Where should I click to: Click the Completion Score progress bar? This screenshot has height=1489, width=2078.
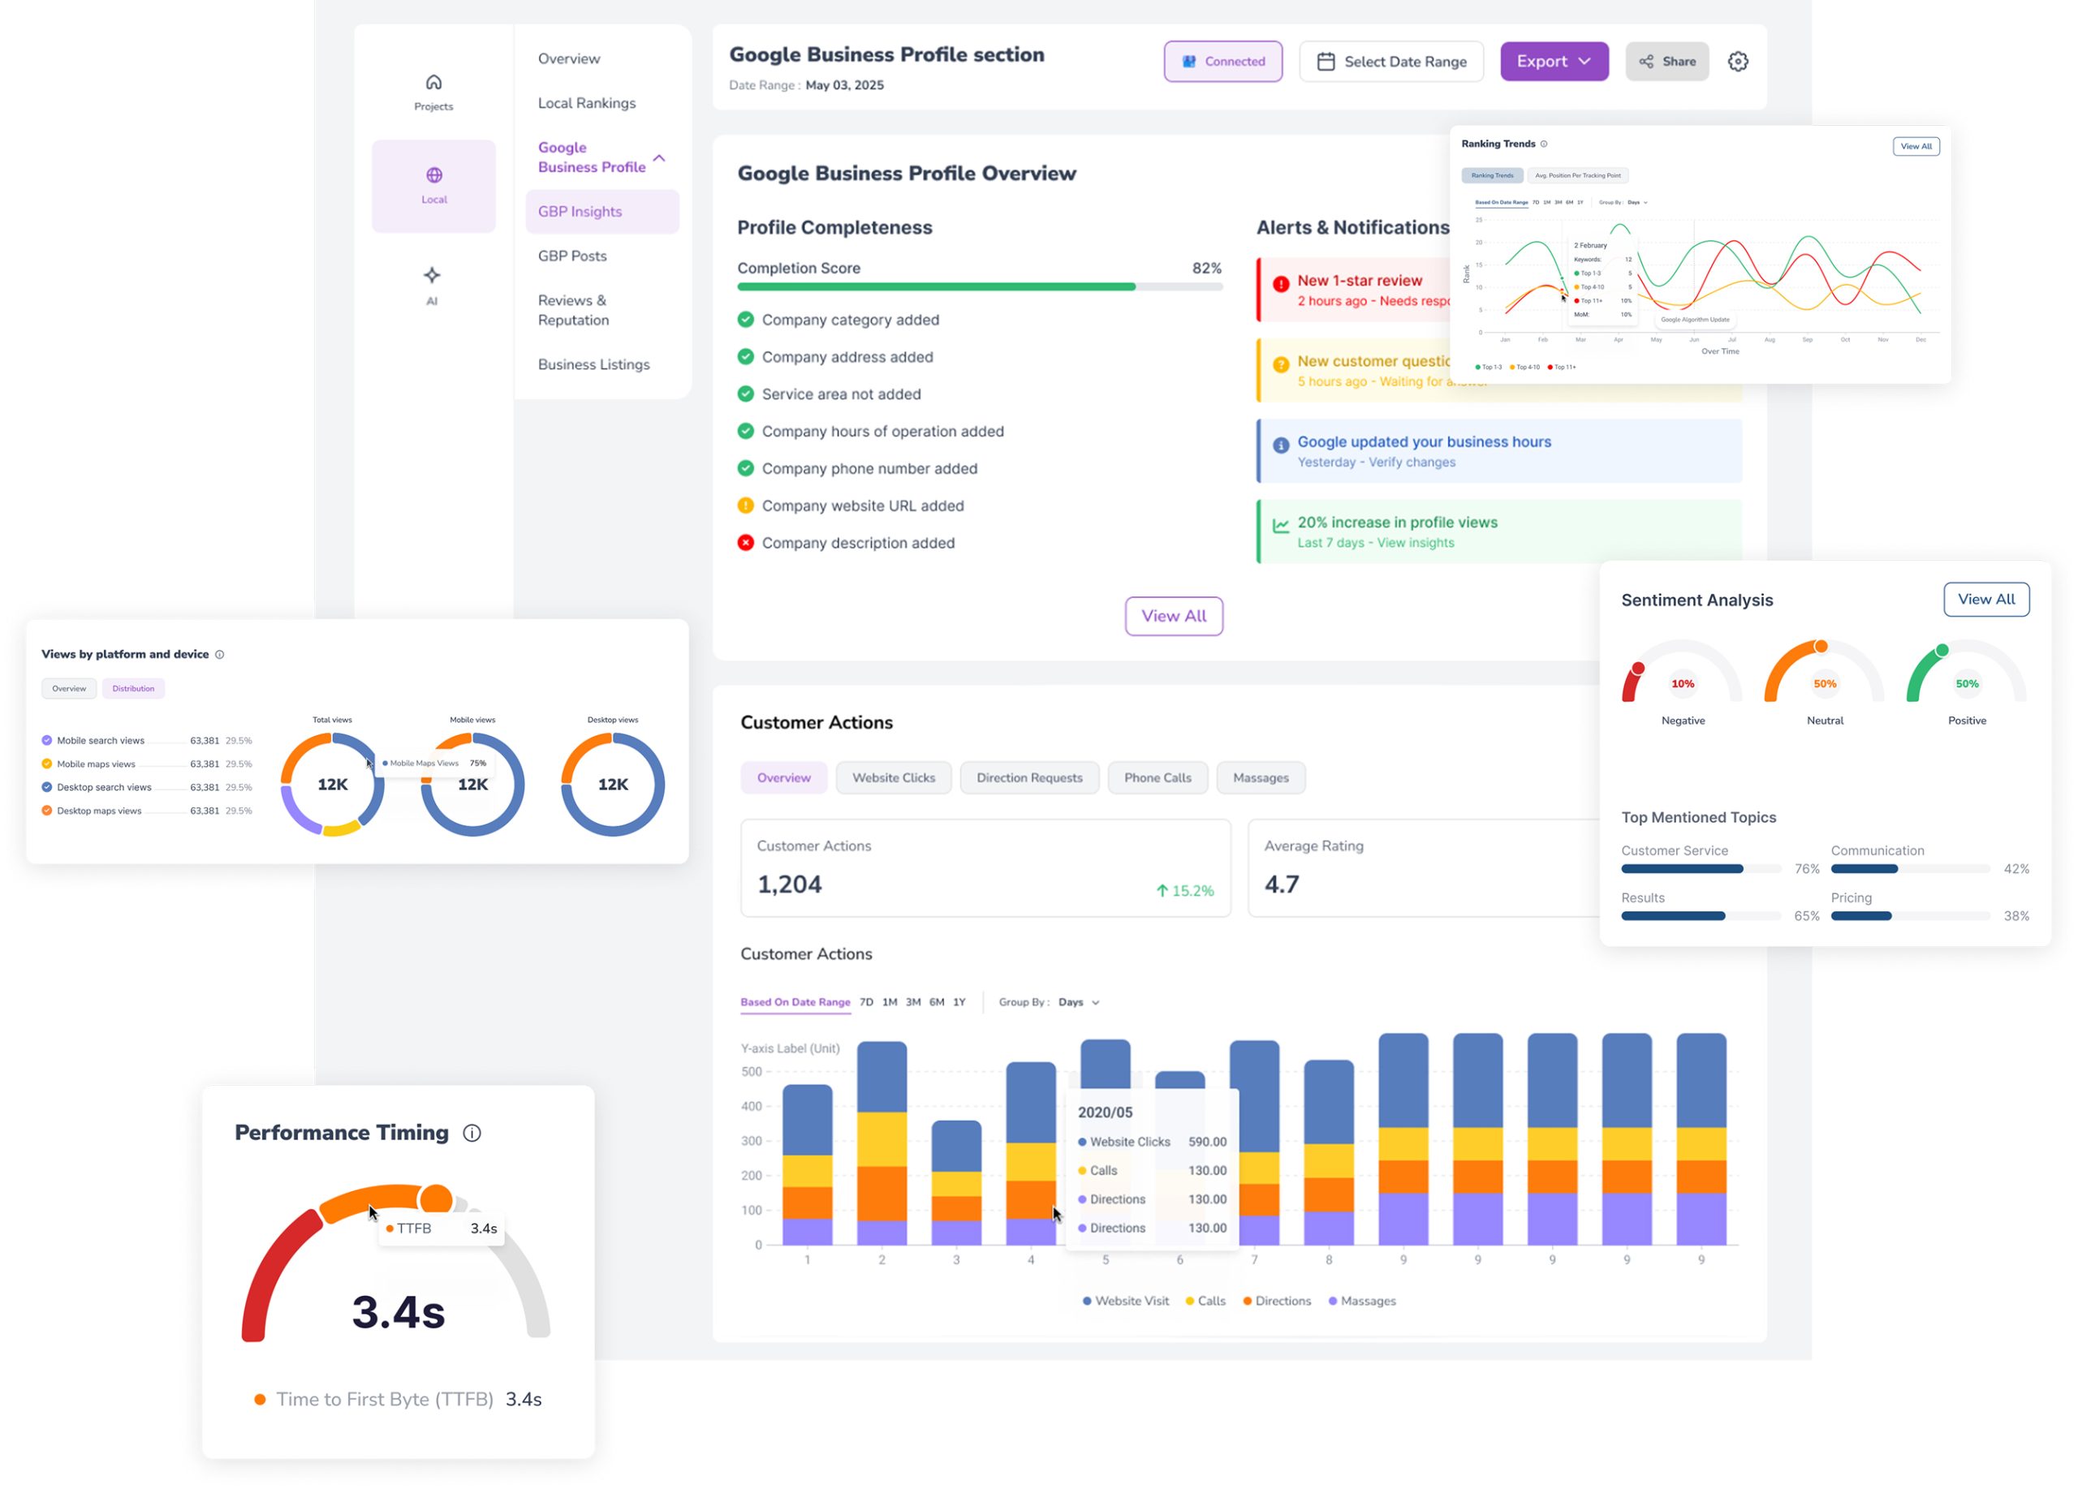(979, 286)
